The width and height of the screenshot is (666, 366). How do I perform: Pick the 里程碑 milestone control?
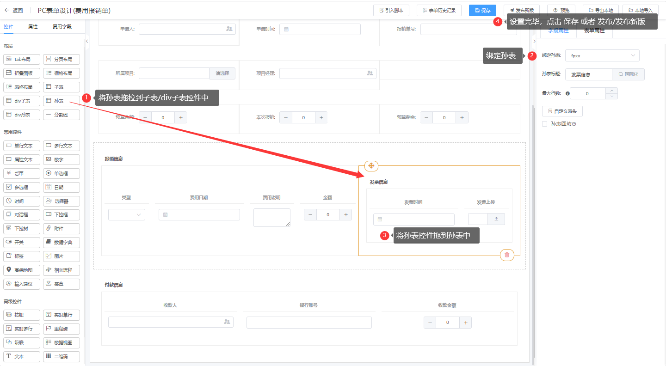62,329
